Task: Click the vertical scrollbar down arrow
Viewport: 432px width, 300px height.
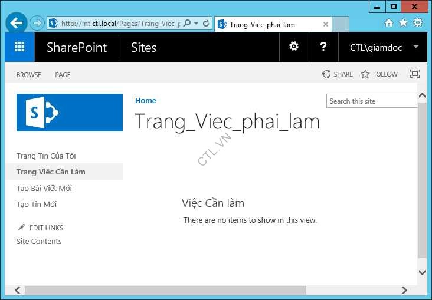Action: [x=421, y=272]
